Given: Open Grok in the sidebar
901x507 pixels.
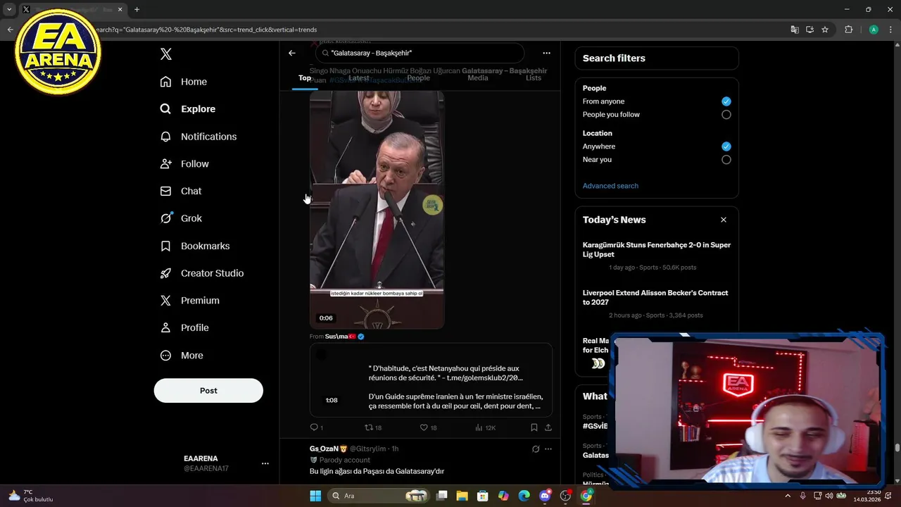Looking at the screenshot, I should pos(180,218).
